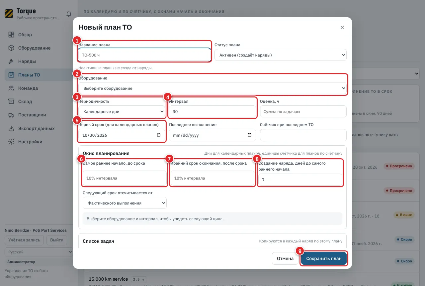
Task: Open the Оборудование selection dropdown
Action: (x=212, y=88)
